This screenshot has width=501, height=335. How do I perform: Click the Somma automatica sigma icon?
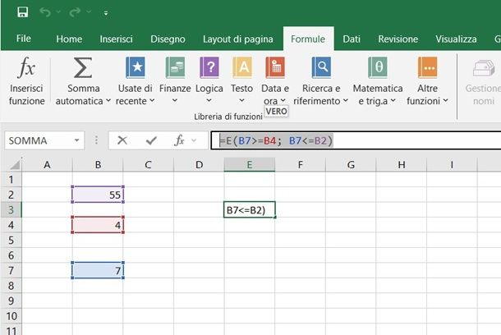83,69
